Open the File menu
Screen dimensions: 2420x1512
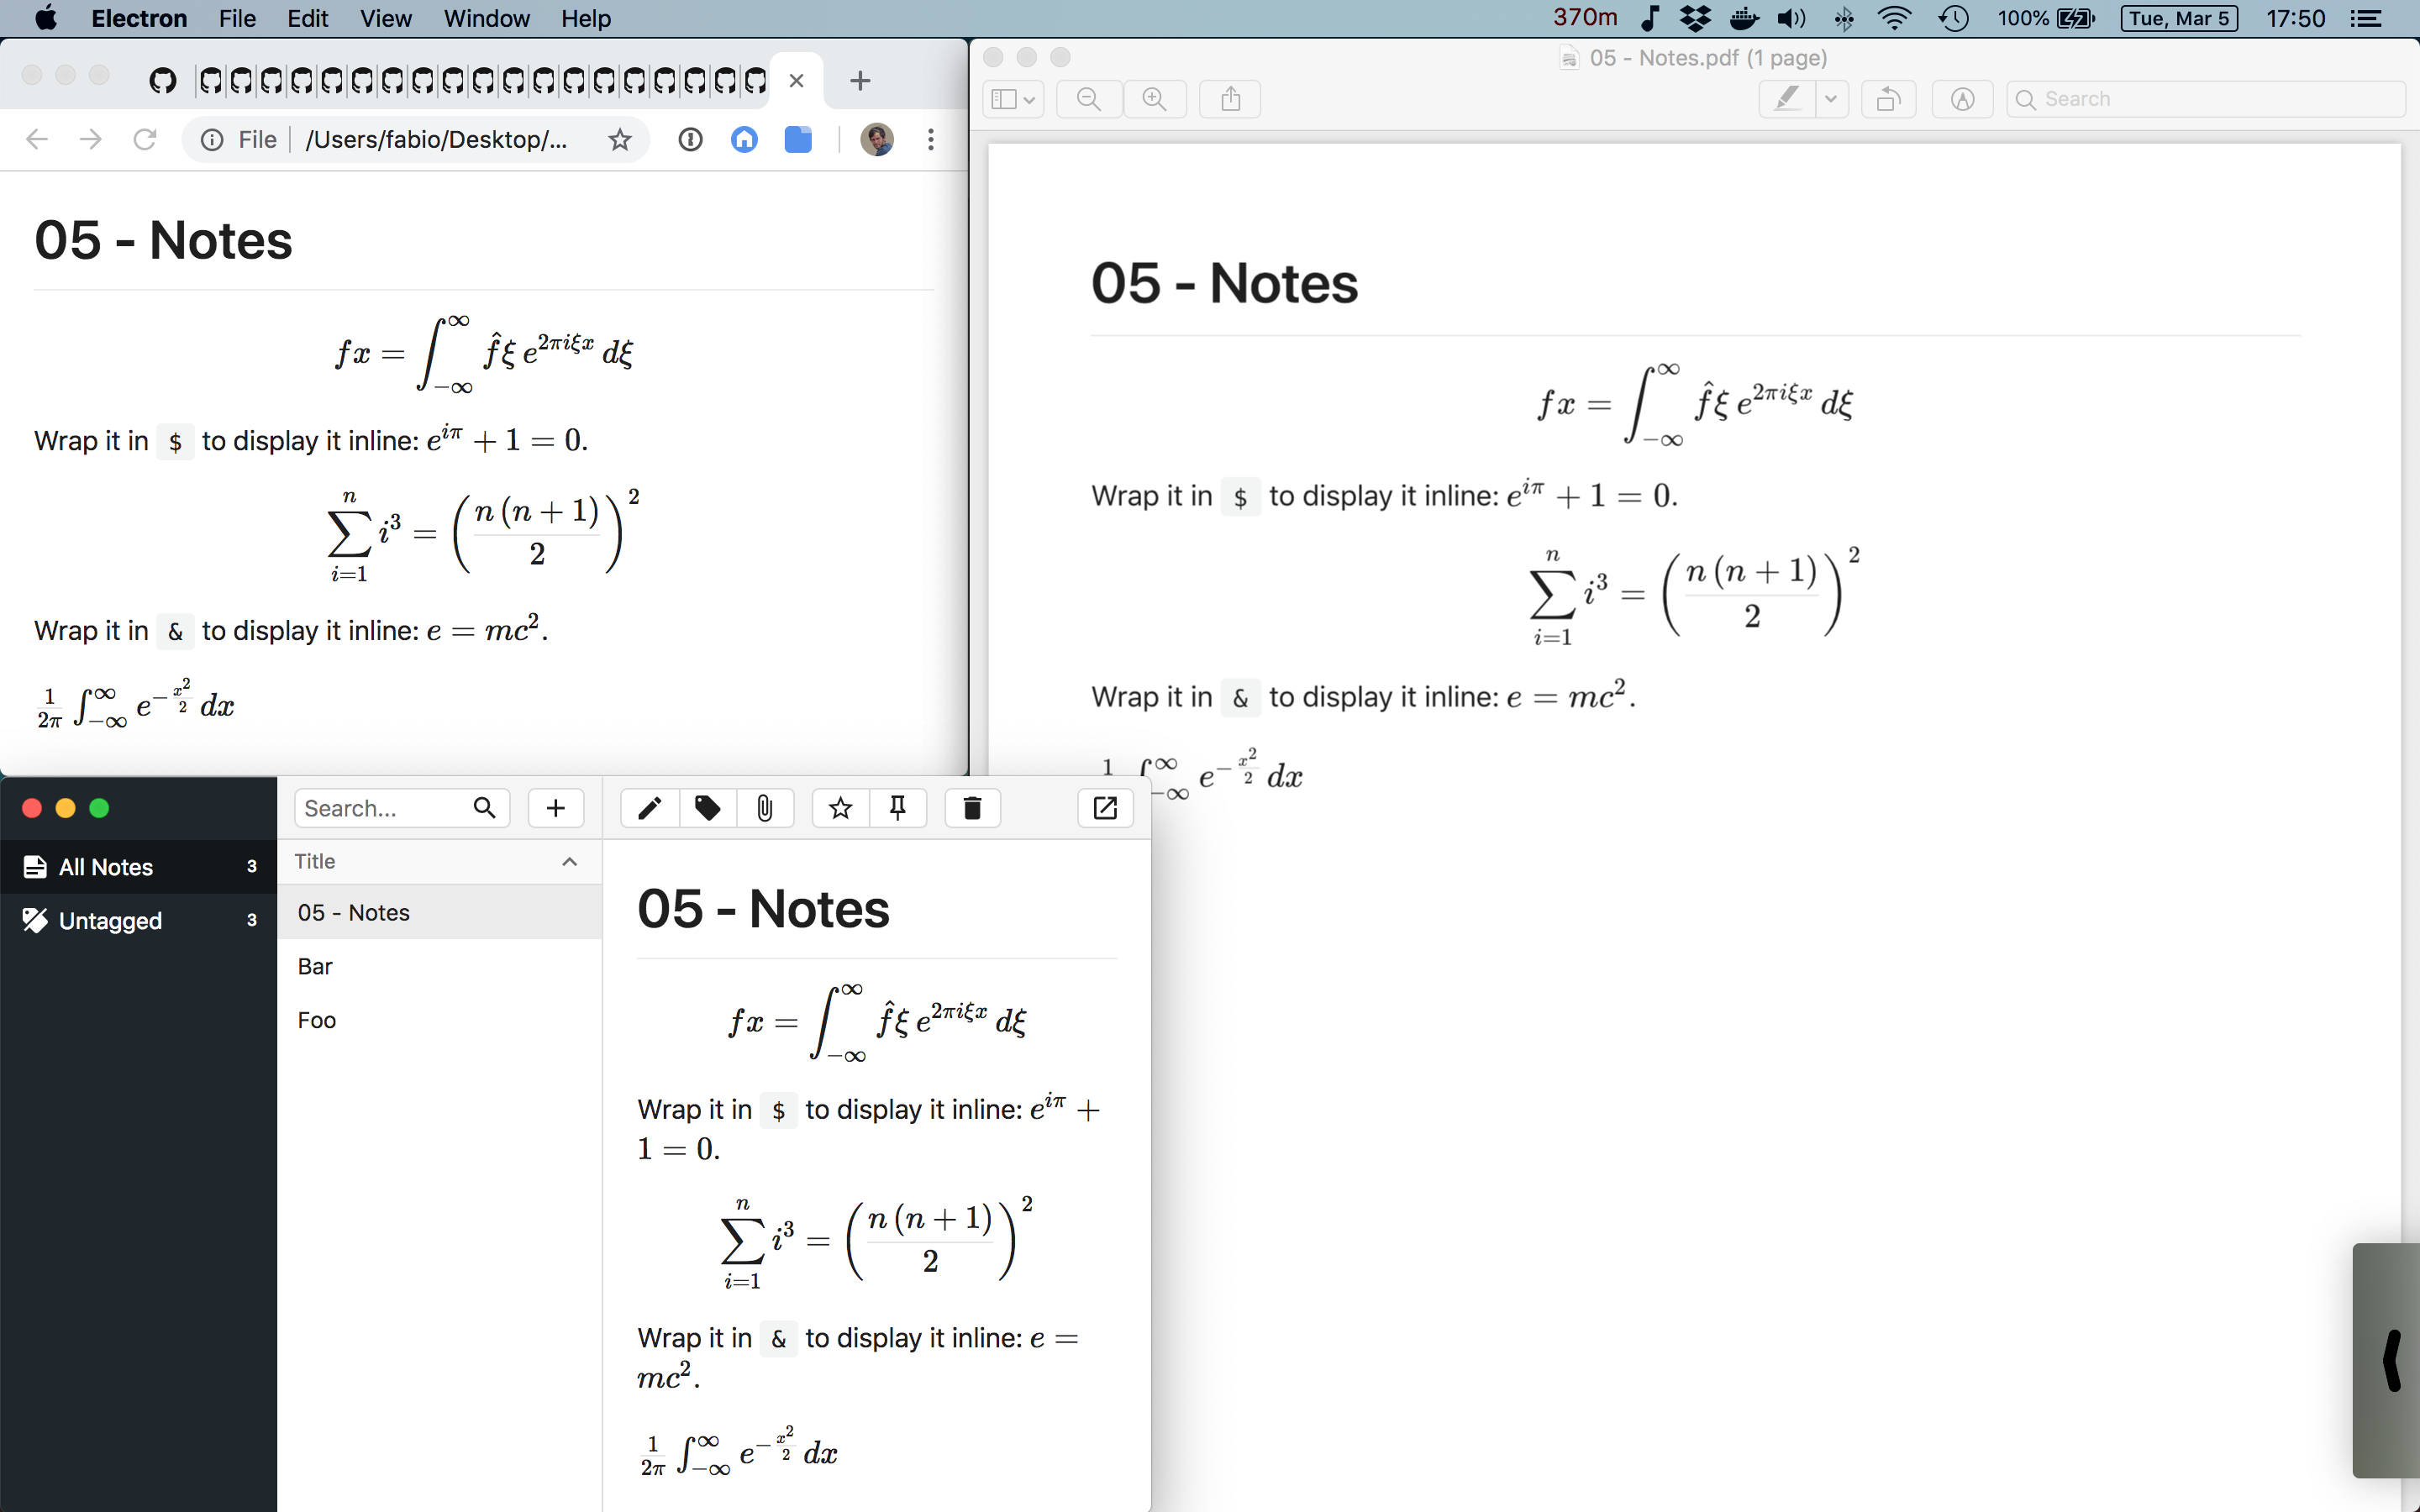click(238, 18)
